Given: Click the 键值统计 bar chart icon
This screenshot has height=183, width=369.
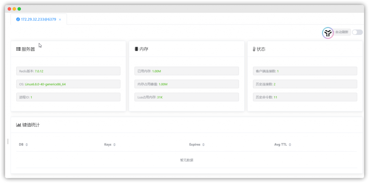Looking at the screenshot, I should (18, 125).
